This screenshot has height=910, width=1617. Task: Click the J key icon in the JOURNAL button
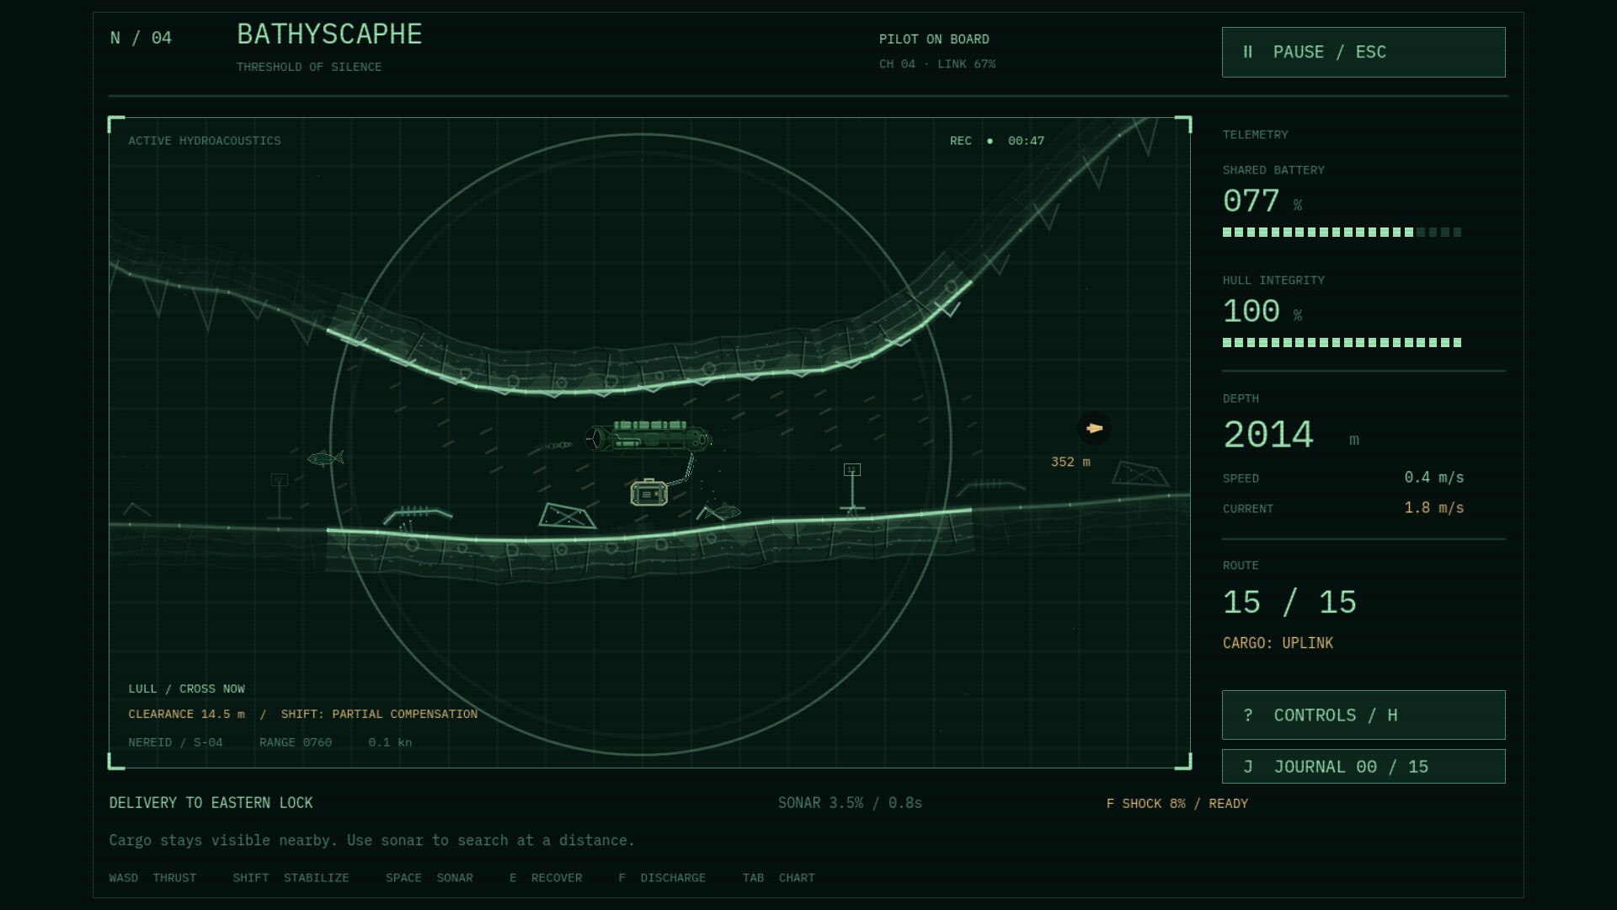point(1248,767)
